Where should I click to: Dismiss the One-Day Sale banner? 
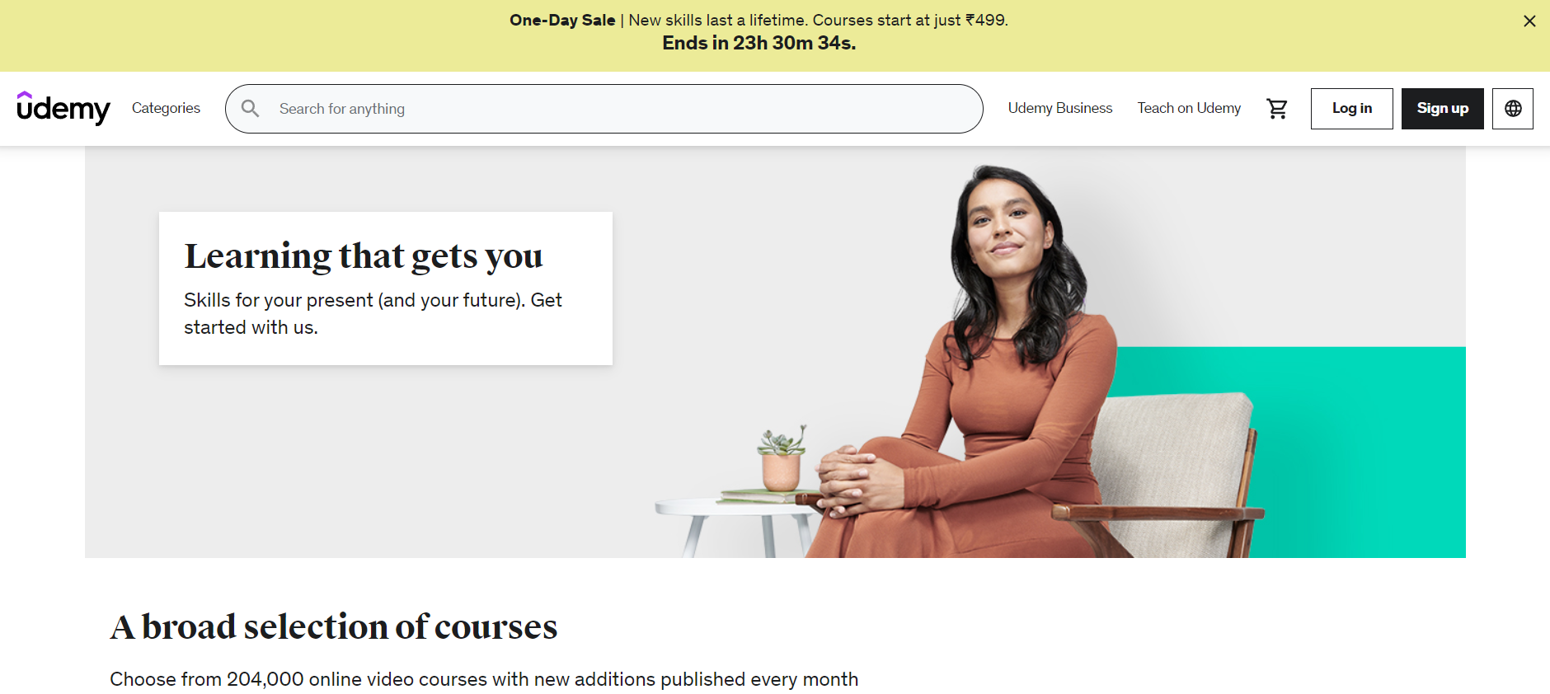(x=1529, y=21)
